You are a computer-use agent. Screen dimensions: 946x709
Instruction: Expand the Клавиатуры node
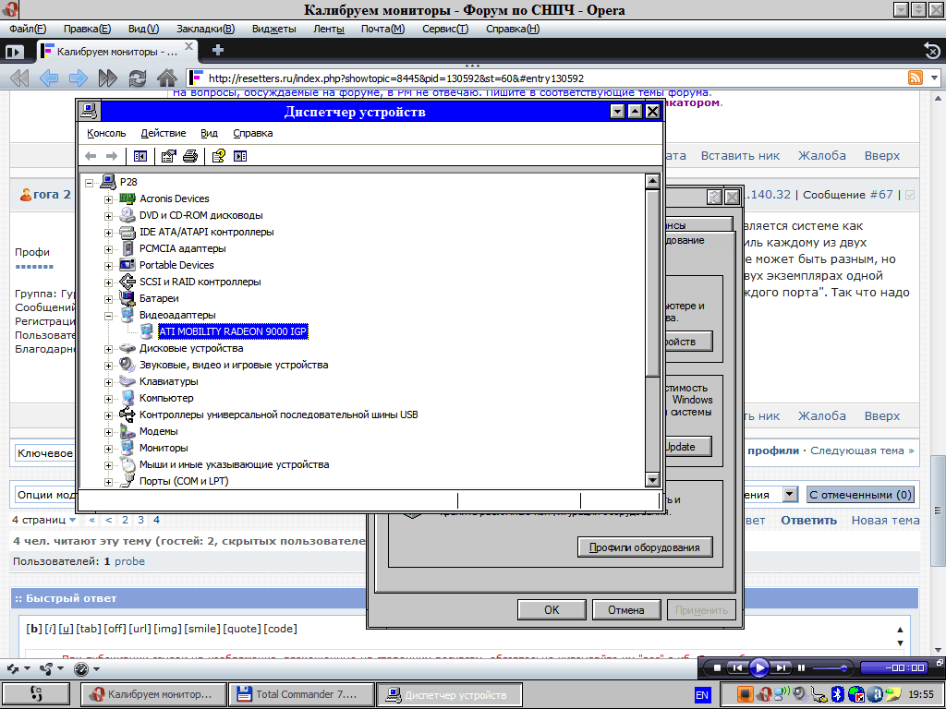109,382
